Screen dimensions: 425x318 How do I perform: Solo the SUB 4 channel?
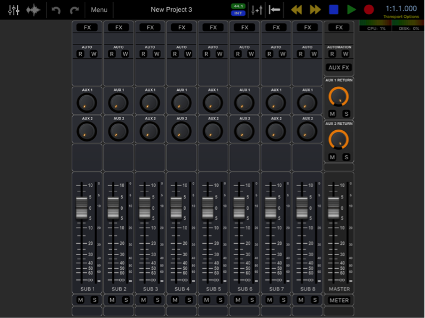[189, 300]
